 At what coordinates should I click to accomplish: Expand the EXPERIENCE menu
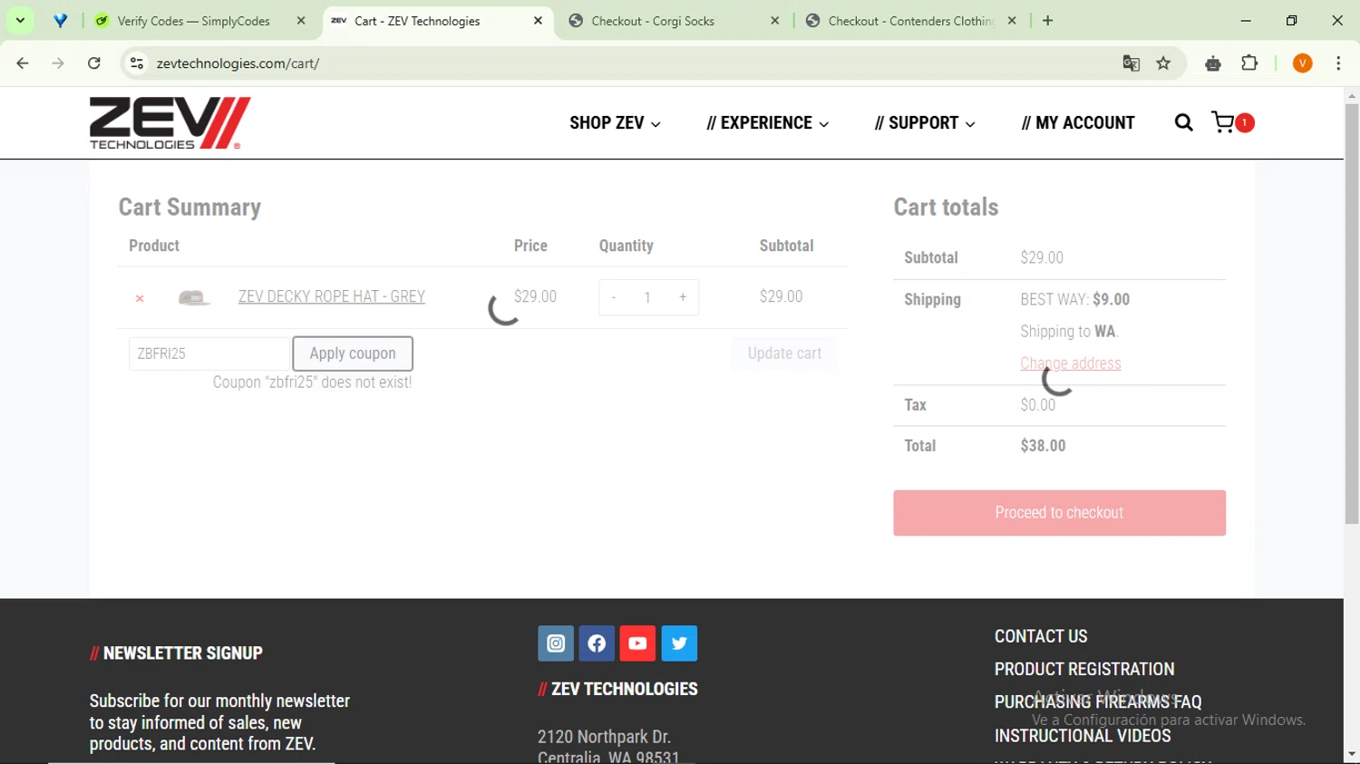[x=767, y=123]
